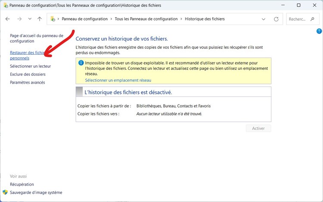The image size is (323, 202).
Task: Click the File History icon in address bar
Action: pyautogui.click(x=53, y=19)
